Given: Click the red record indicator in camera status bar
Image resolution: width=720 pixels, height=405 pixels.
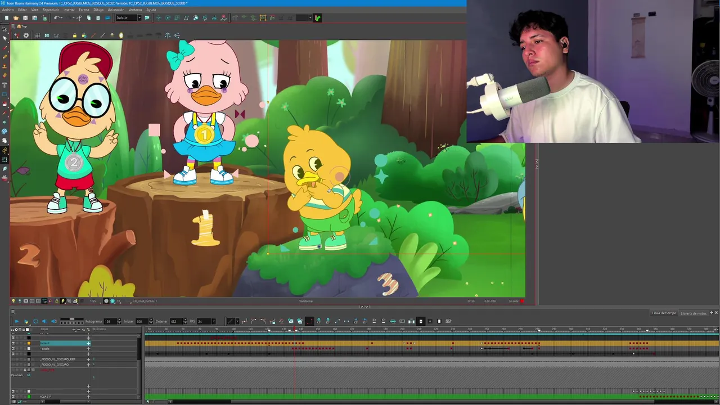Looking at the screenshot, I should pos(522,301).
